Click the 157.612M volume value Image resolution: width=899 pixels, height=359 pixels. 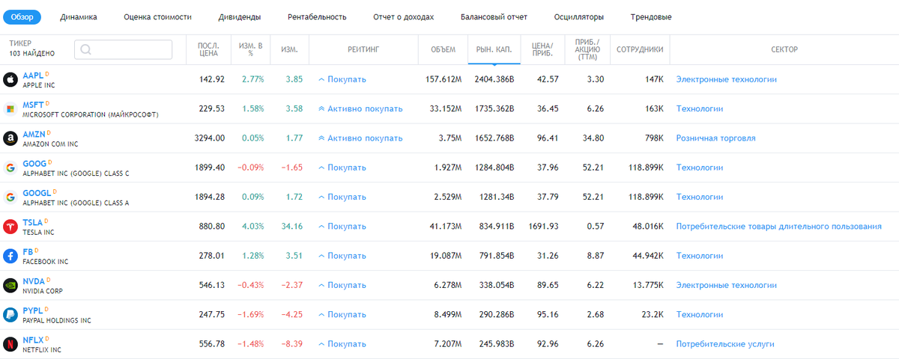[442, 79]
